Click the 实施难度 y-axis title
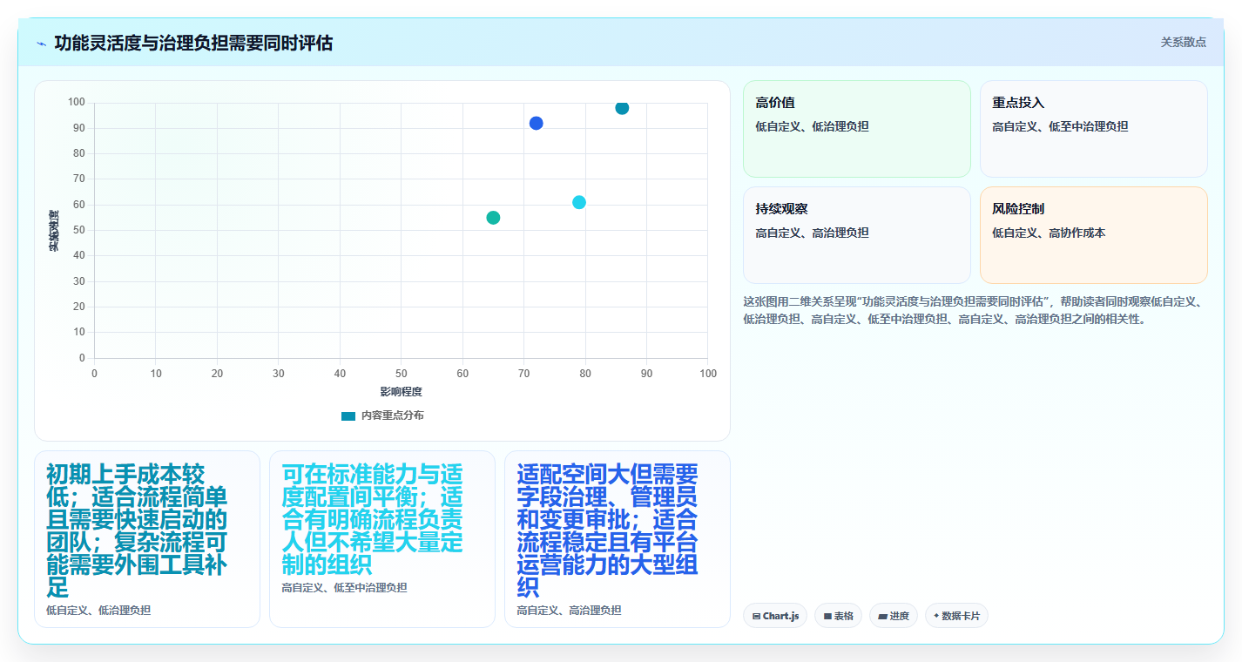The image size is (1242, 662). tap(53, 231)
